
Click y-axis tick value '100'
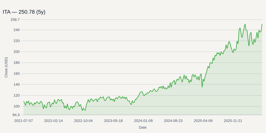click(16, 106)
